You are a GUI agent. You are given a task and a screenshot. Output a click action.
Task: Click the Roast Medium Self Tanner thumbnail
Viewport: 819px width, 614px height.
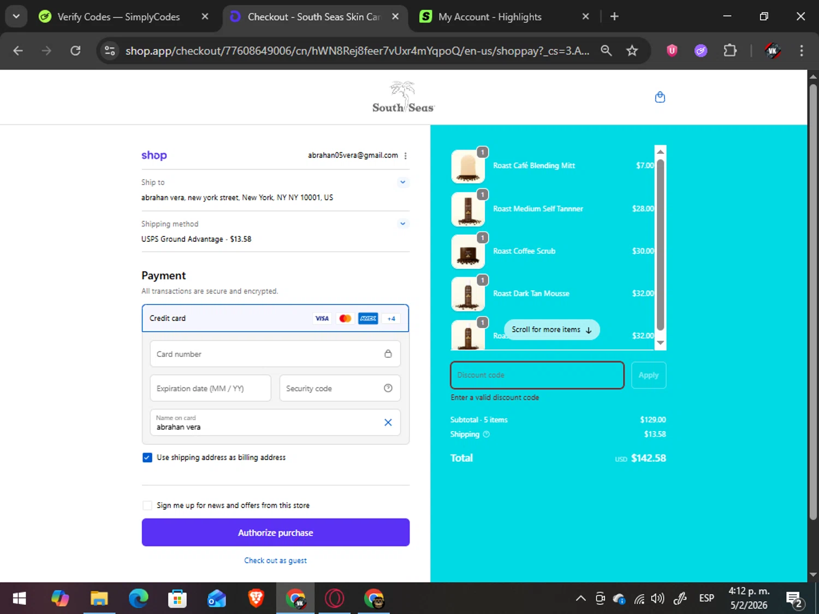(468, 209)
